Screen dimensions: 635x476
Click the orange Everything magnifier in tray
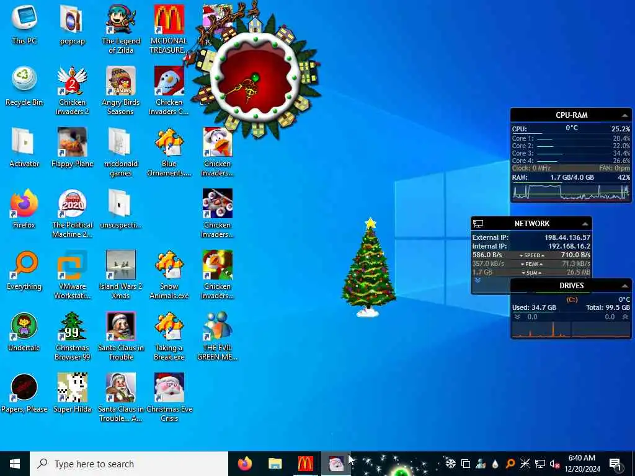[510, 464]
